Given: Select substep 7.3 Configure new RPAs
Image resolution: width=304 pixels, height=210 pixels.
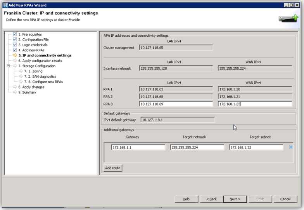Looking at the screenshot, I should (43, 82).
